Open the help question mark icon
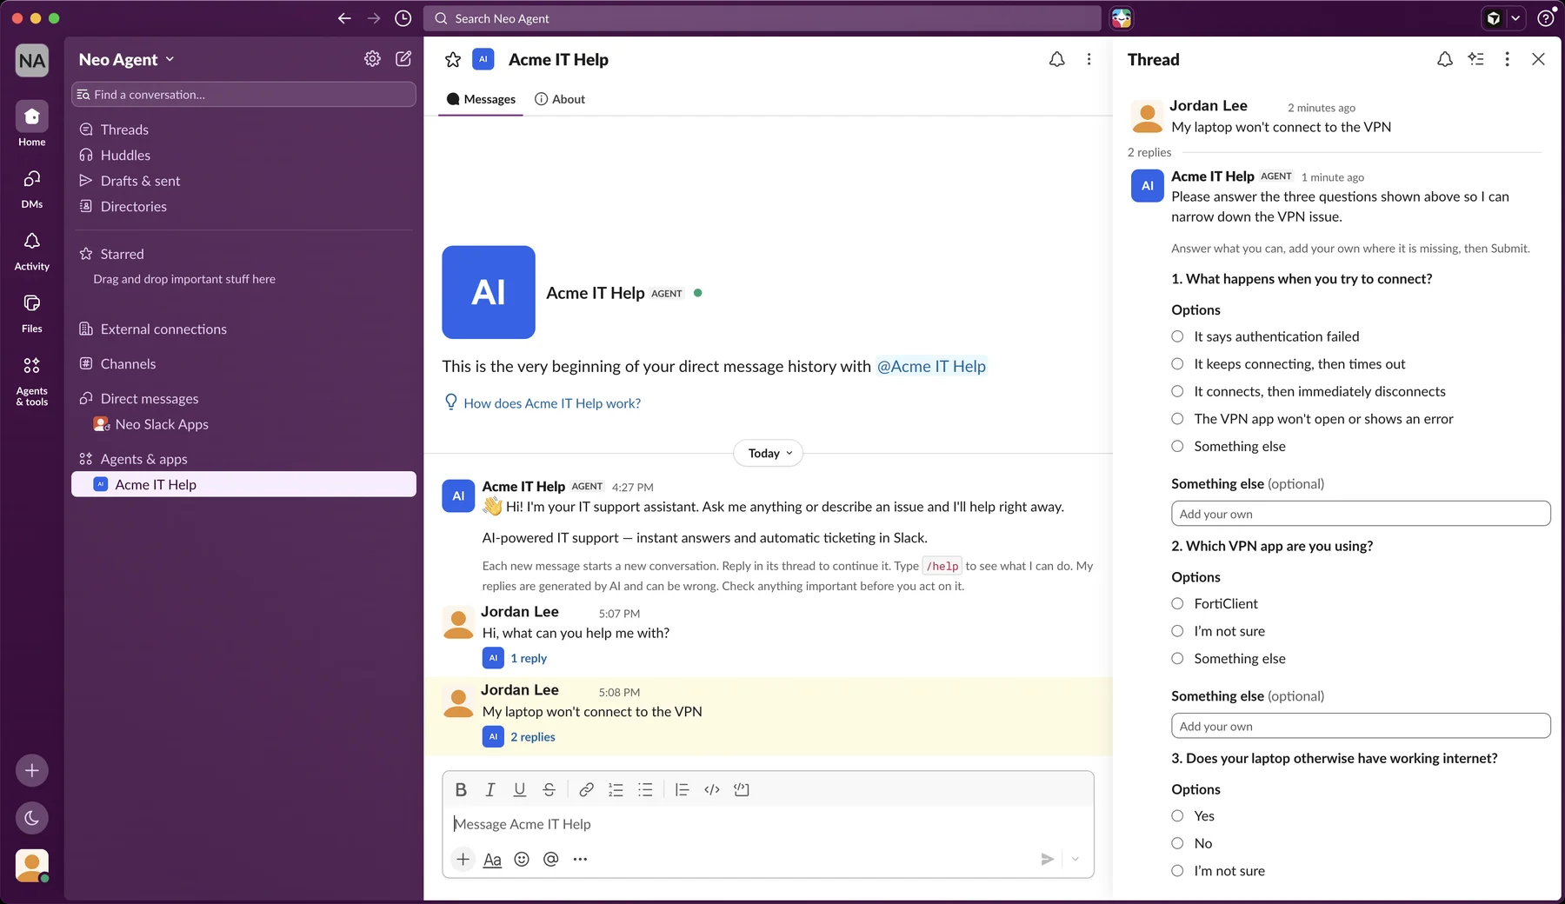 point(1546,18)
